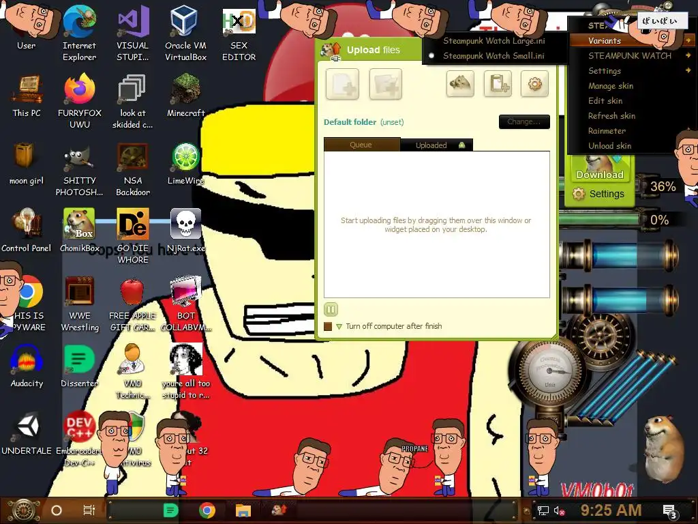The image size is (698, 524).
Task: Click the 36% steampunk gauge
Action: pos(663,187)
